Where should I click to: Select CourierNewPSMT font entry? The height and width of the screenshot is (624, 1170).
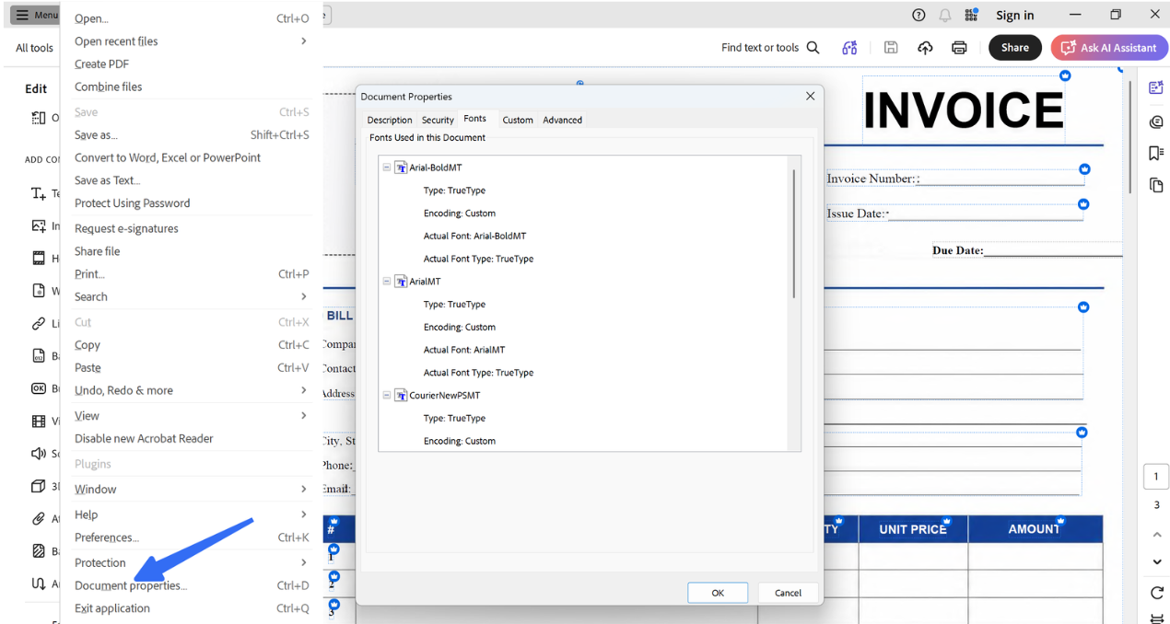pyautogui.click(x=445, y=395)
